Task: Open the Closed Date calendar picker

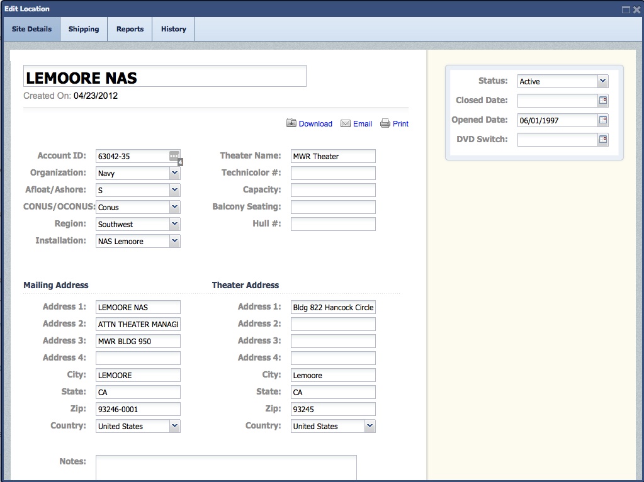Action: (x=603, y=101)
